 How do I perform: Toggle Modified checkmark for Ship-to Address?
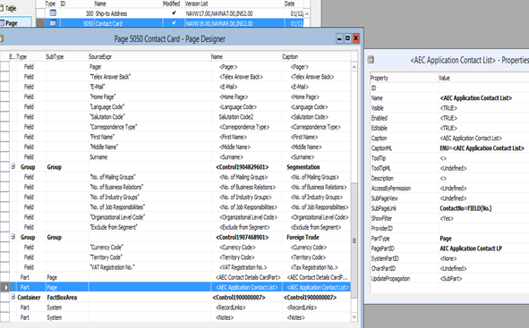174,13
